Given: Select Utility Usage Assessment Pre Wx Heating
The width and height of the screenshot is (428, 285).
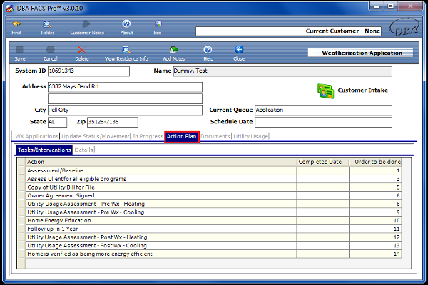Looking at the screenshot, I should coord(209,204).
